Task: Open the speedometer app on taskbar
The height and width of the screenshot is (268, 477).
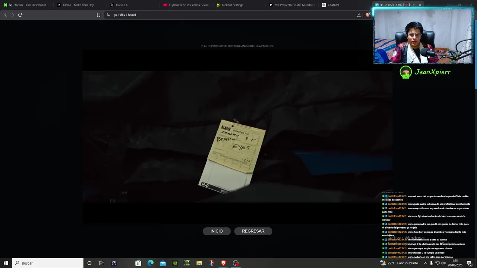Action: coord(114,263)
